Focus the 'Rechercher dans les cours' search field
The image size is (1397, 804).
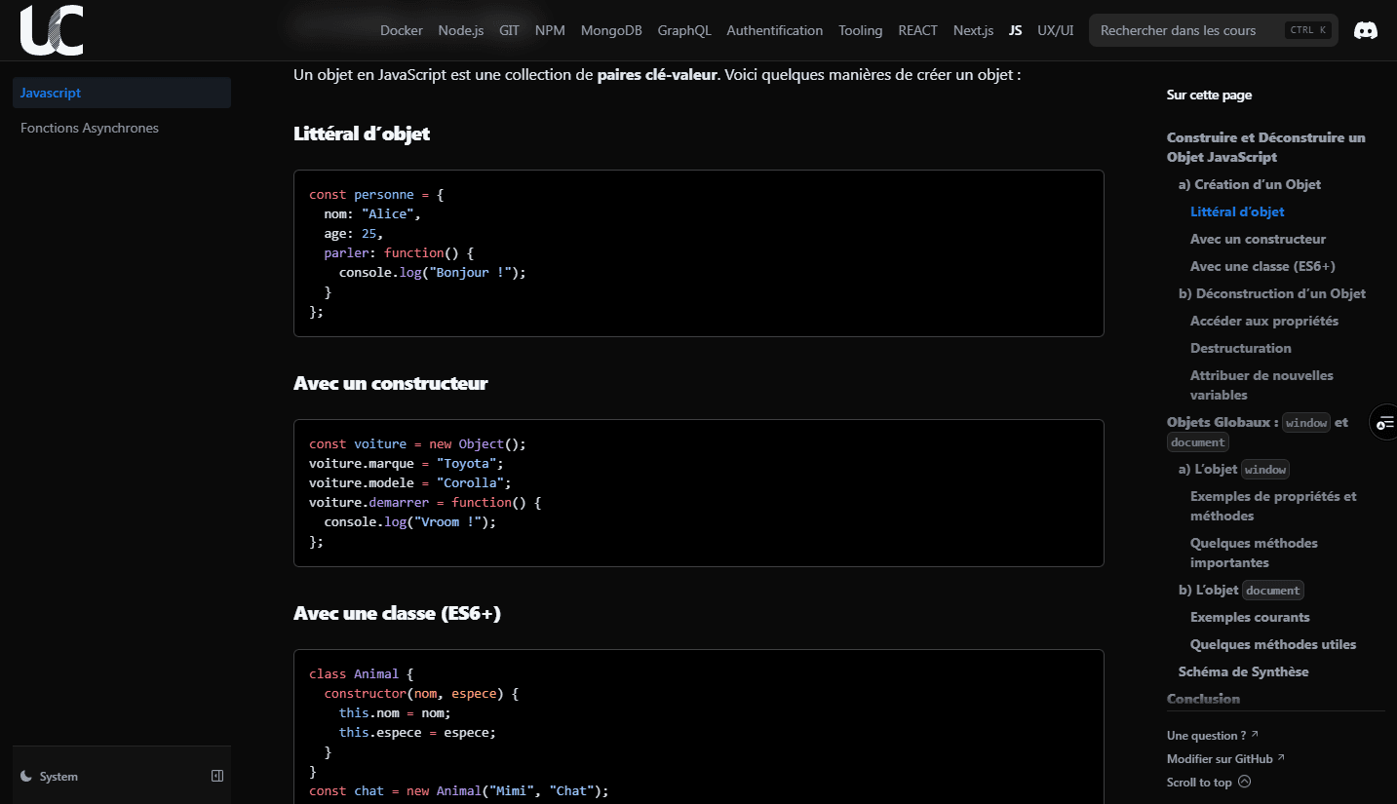point(1214,30)
